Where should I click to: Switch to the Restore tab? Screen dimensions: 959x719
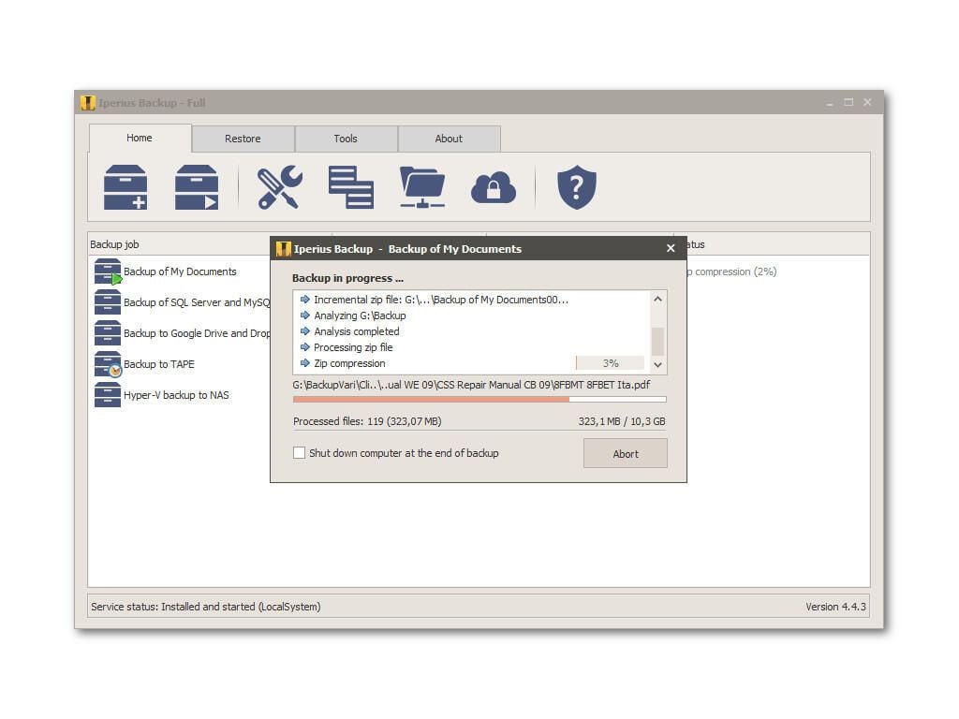(x=243, y=139)
